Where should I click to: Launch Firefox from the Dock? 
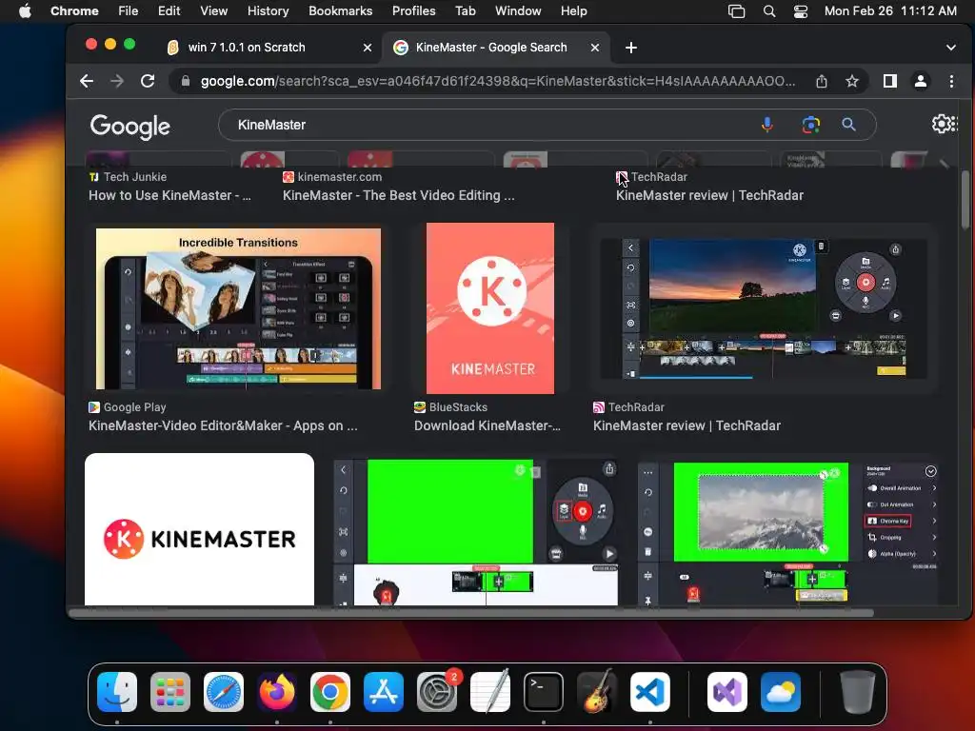click(x=277, y=692)
